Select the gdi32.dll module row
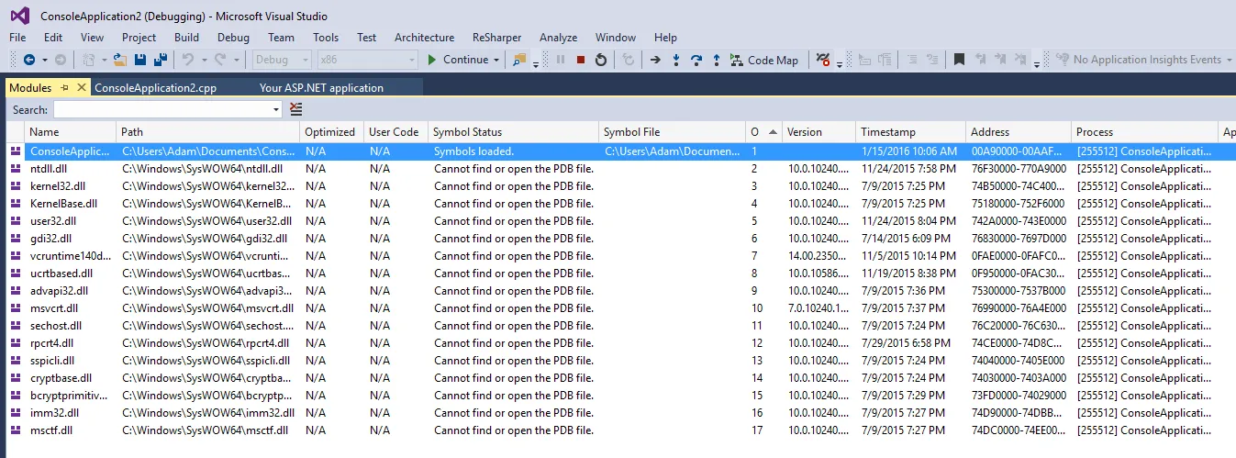The height and width of the screenshot is (458, 1236). (618, 239)
